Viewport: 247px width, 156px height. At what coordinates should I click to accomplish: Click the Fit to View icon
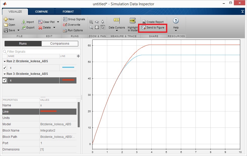click(x=97, y=27)
